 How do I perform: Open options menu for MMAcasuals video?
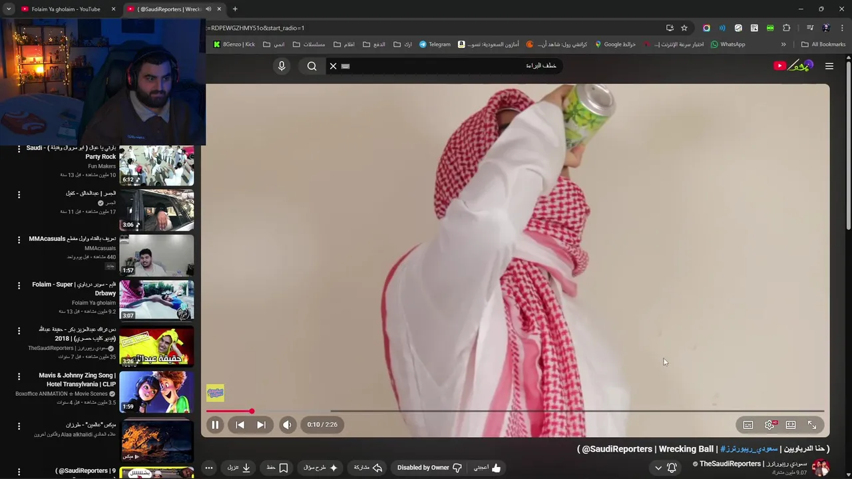19,239
